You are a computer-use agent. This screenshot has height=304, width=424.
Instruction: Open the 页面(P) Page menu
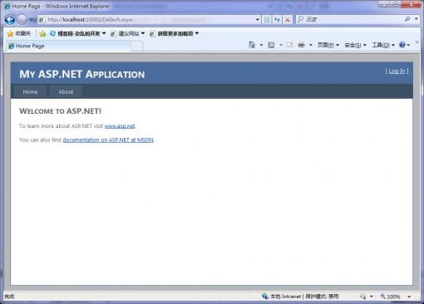[x=328, y=45]
